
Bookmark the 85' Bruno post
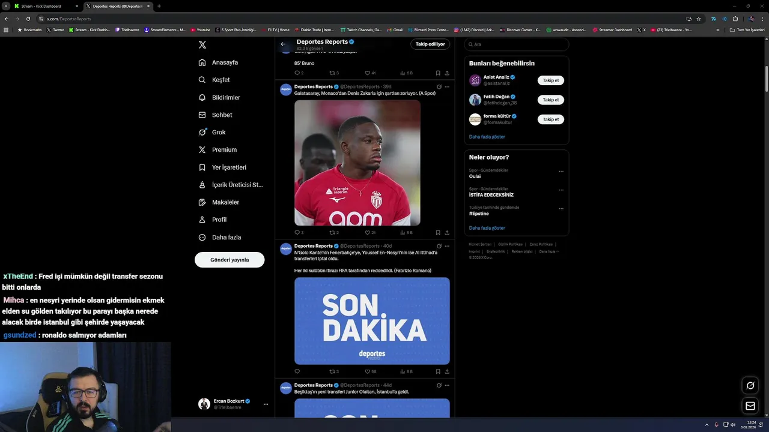(x=438, y=73)
